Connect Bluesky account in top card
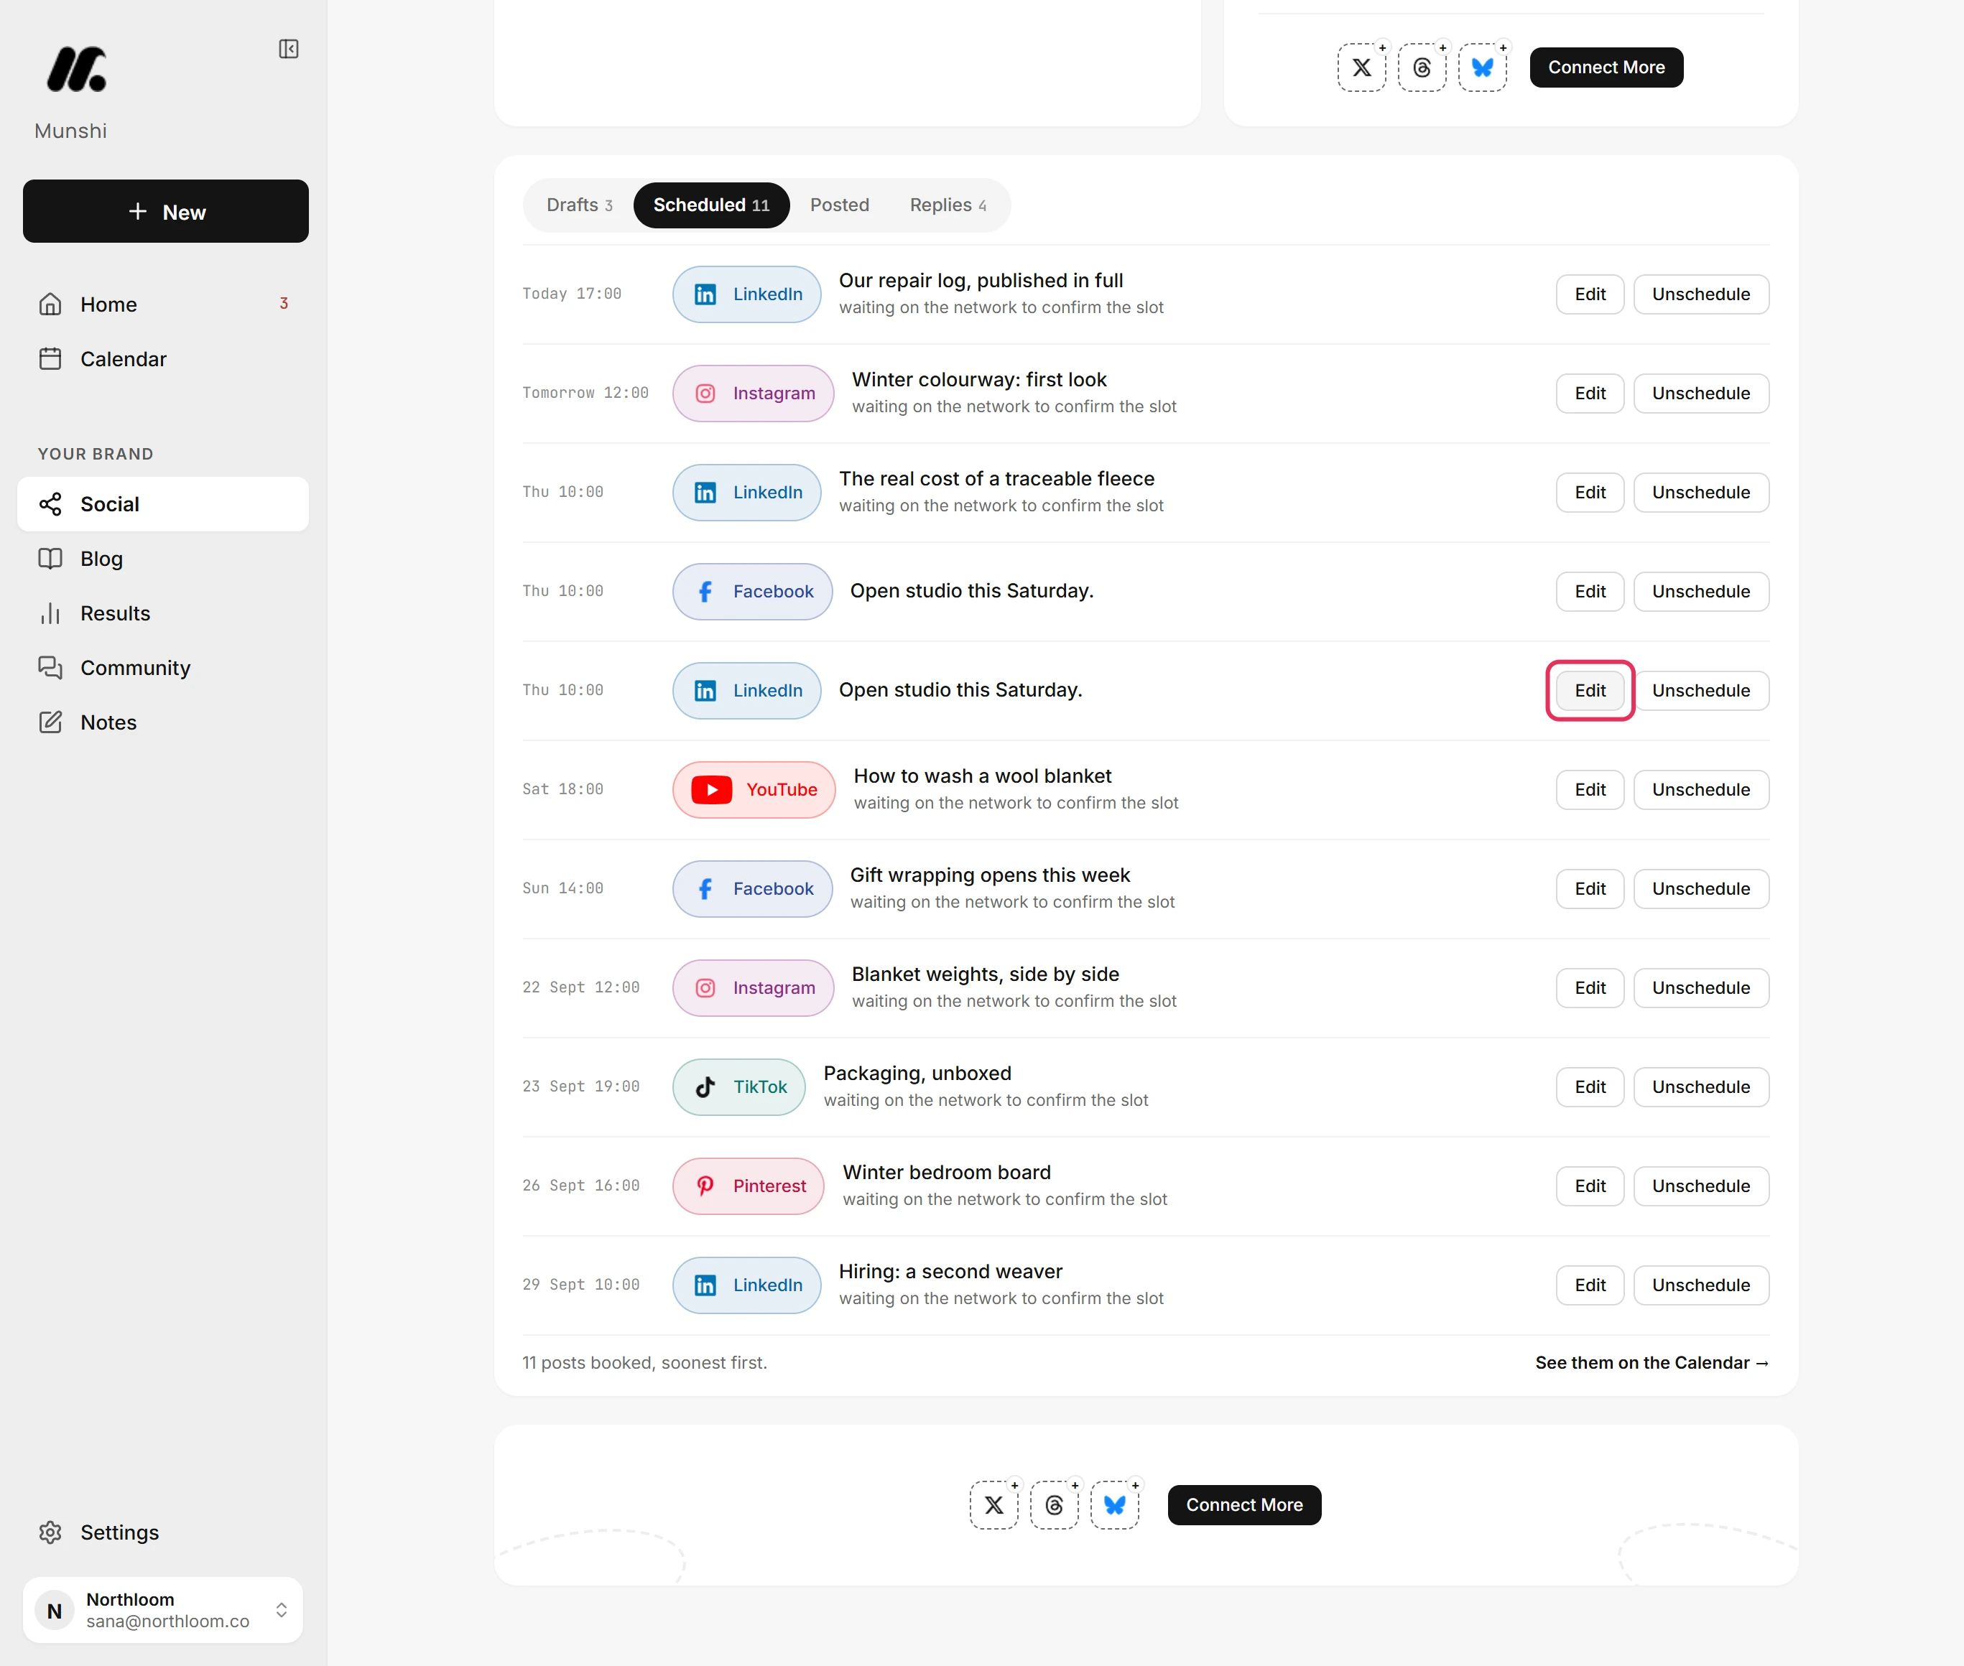Image resolution: width=1964 pixels, height=1666 pixels. tap(1482, 67)
